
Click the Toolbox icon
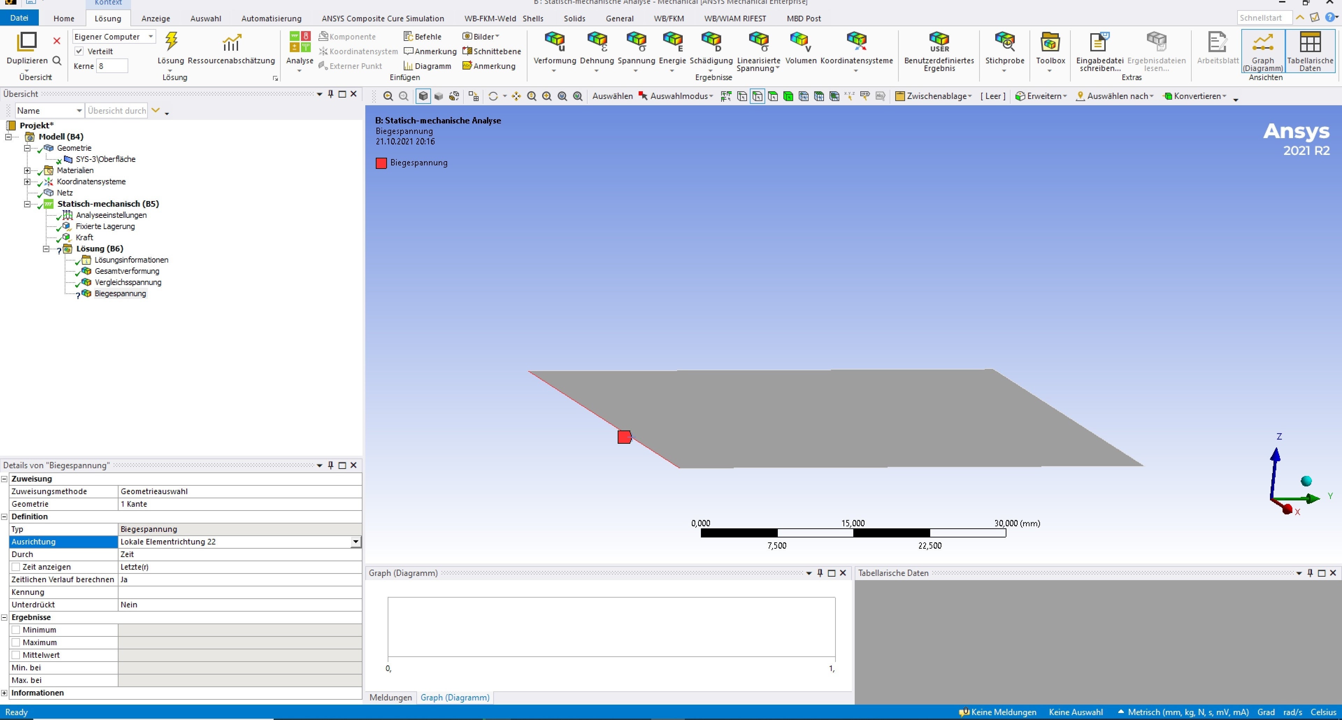coord(1050,42)
